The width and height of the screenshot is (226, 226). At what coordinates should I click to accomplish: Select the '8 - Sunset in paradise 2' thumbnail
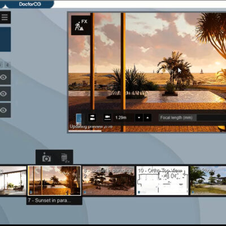click(x=108, y=180)
